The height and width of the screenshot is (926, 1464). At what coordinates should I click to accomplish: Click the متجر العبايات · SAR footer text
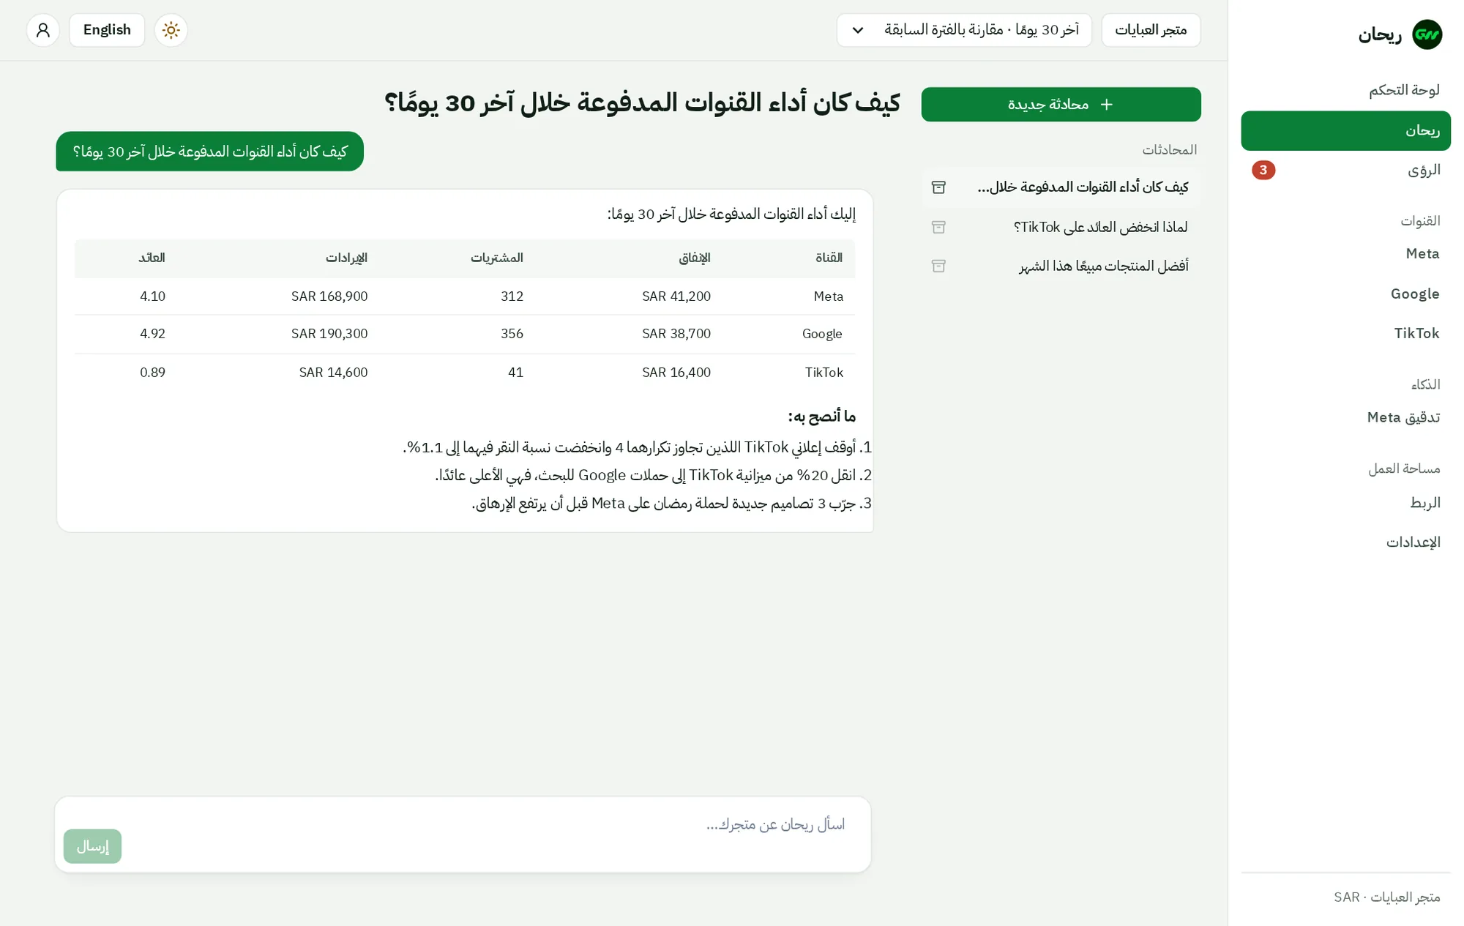click(x=1386, y=897)
